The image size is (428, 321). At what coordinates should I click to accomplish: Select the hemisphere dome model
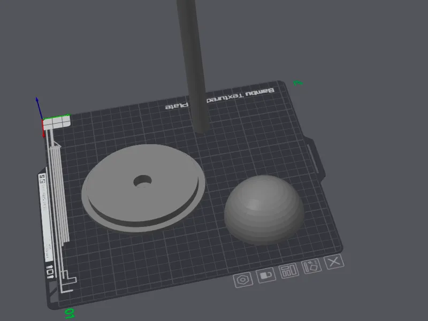tap(264, 210)
